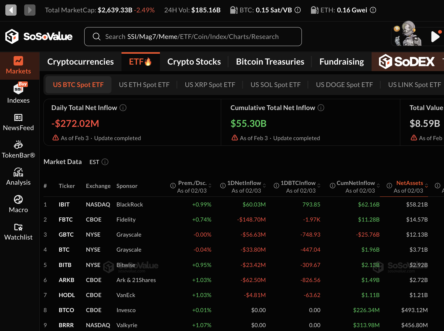This screenshot has height=331, width=444.
Task: Open your Watchlist
Action: (18, 231)
